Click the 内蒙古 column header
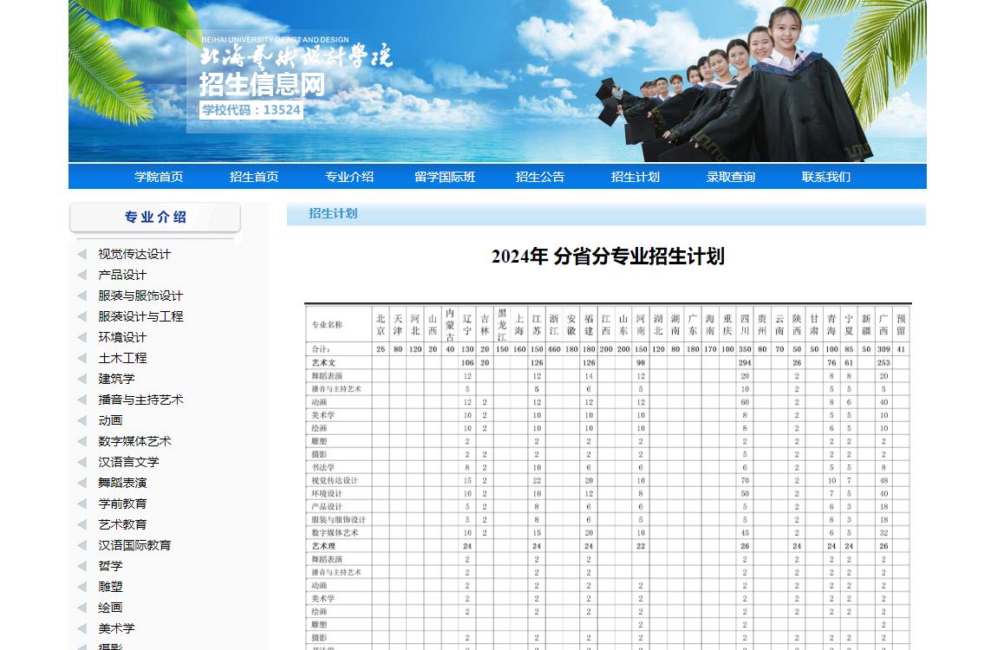This screenshot has width=997, height=650. click(450, 325)
